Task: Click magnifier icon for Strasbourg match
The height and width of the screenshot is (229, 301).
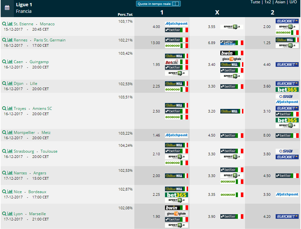Action: click(x=4, y=151)
